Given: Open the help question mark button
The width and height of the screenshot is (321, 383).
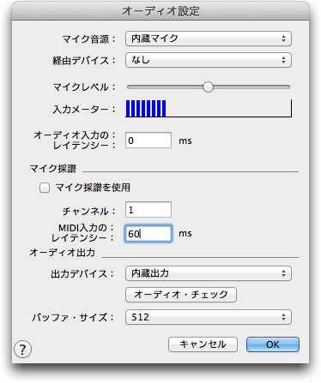Looking at the screenshot, I should point(22,349).
